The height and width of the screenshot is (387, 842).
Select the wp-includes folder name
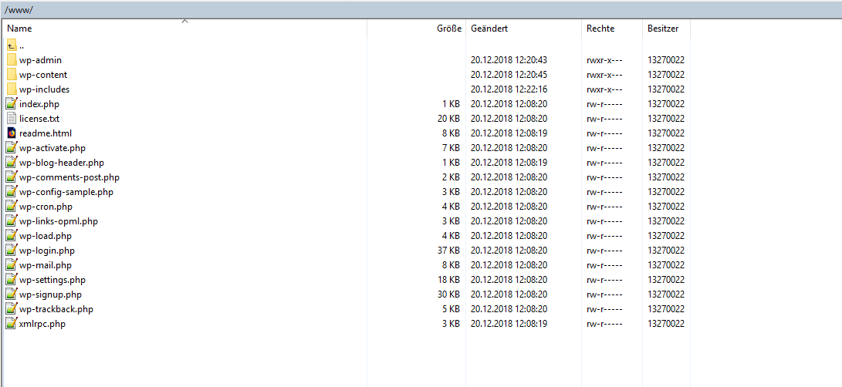[44, 89]
